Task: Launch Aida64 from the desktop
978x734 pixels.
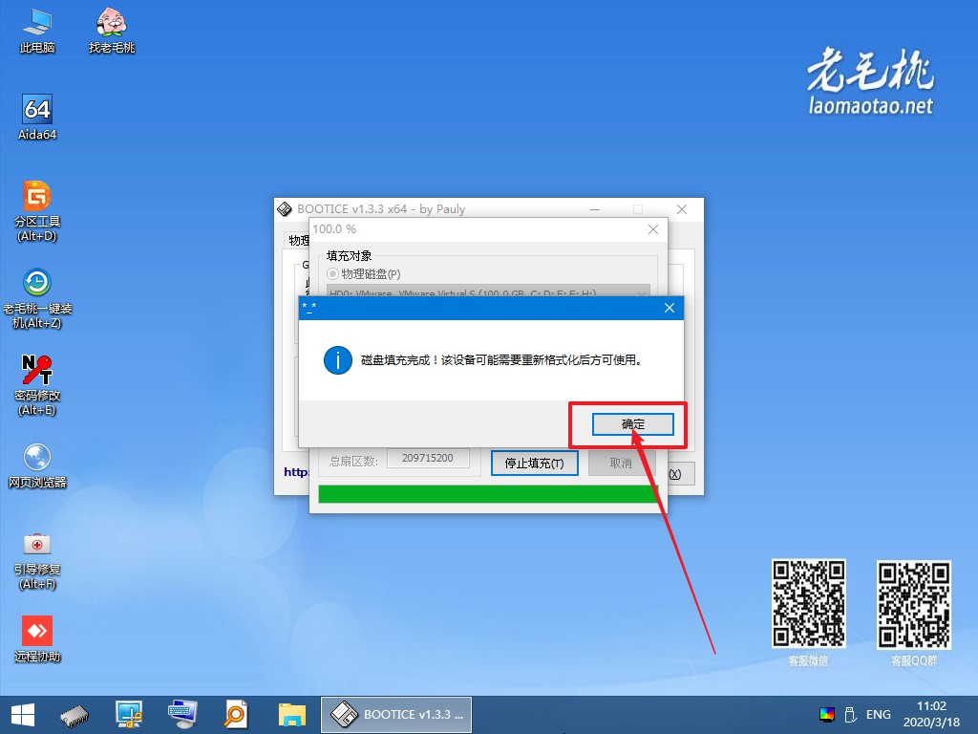Action: click(x=37, y=118)
